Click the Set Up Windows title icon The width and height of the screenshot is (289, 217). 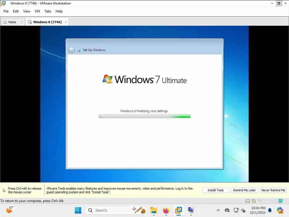pyautogui.click(x=79, y=50)
